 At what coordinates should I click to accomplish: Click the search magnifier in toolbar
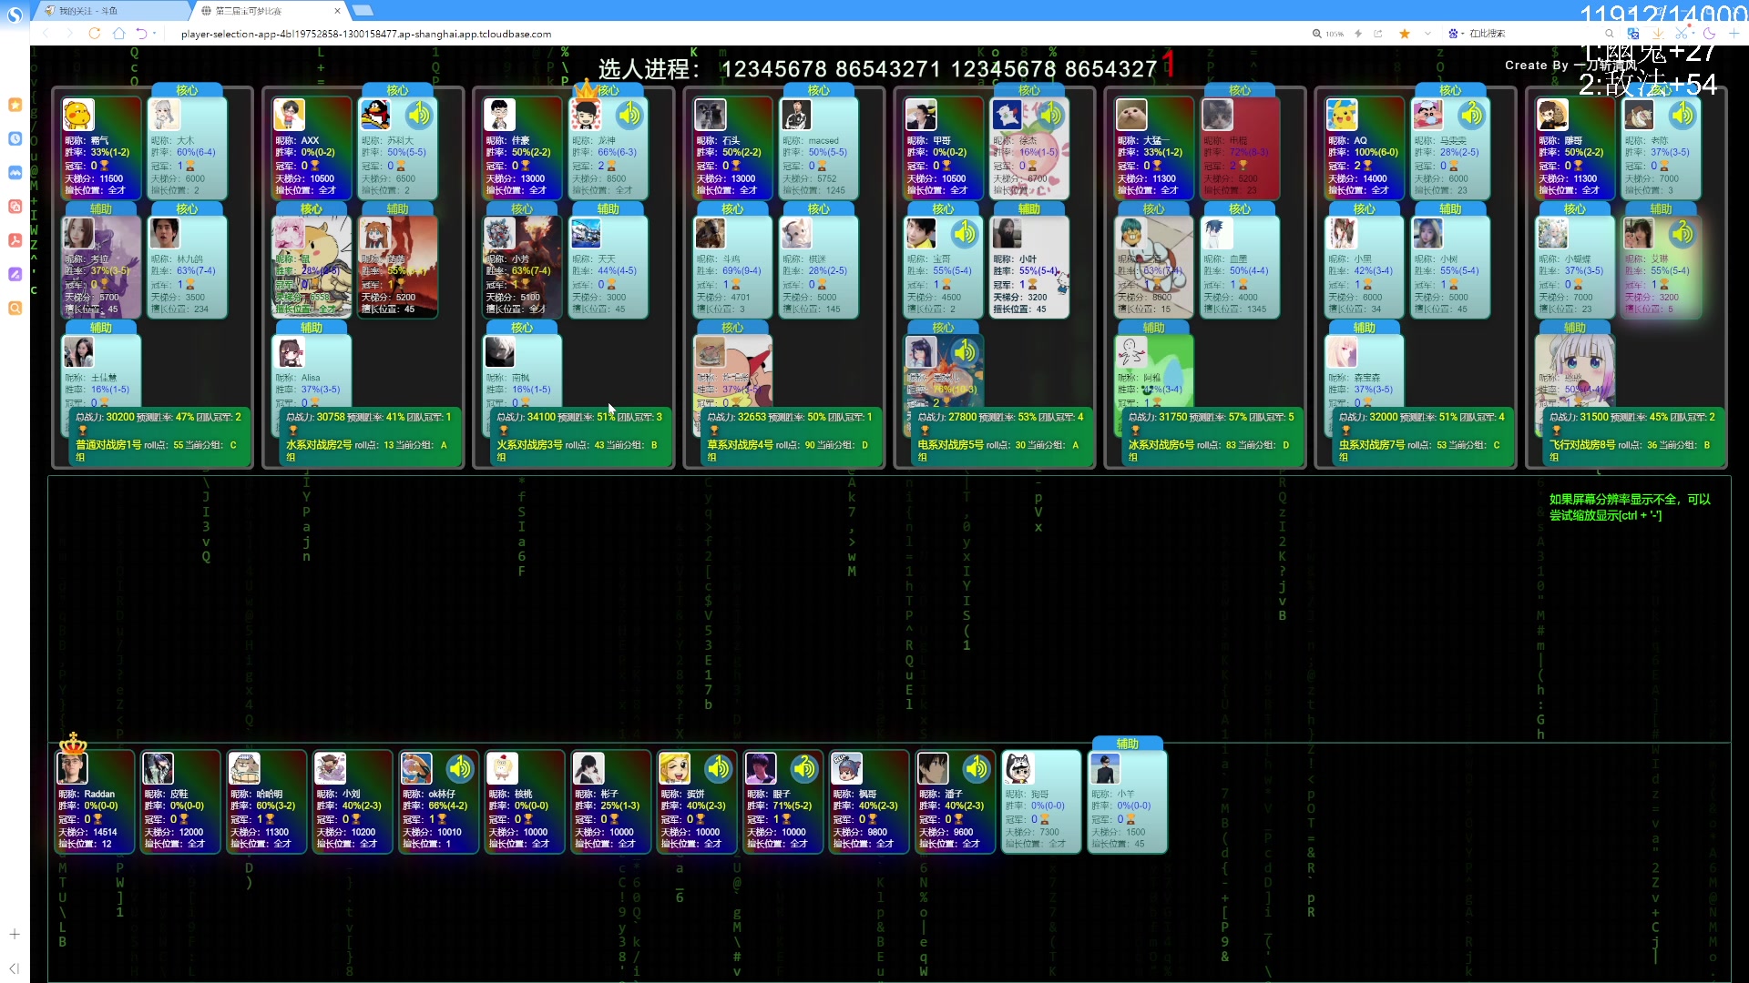(x=1610, y=34)
